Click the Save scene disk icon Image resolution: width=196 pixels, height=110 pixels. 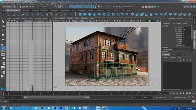pyautogui.click(x=27, y=7)
